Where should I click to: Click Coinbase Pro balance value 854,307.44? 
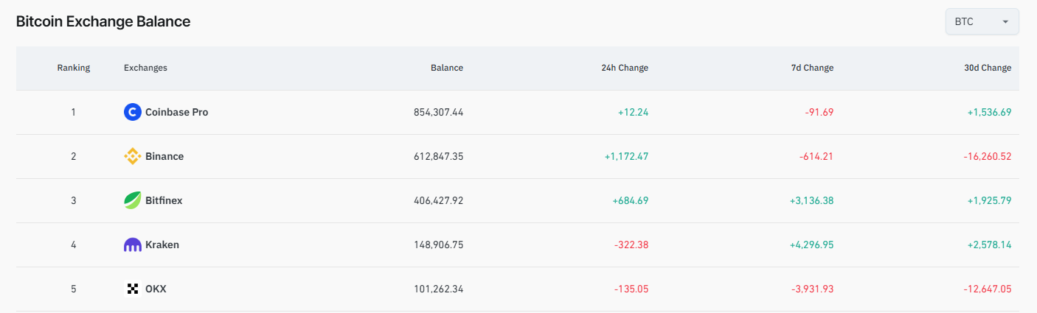pos(438,112)
